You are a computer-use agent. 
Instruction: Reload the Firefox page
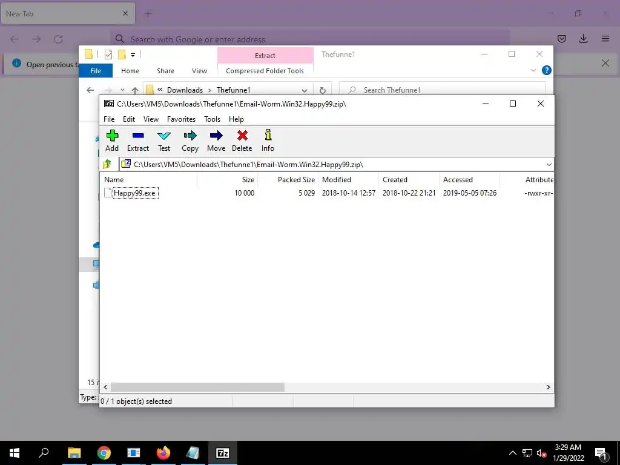click(58, 39)
